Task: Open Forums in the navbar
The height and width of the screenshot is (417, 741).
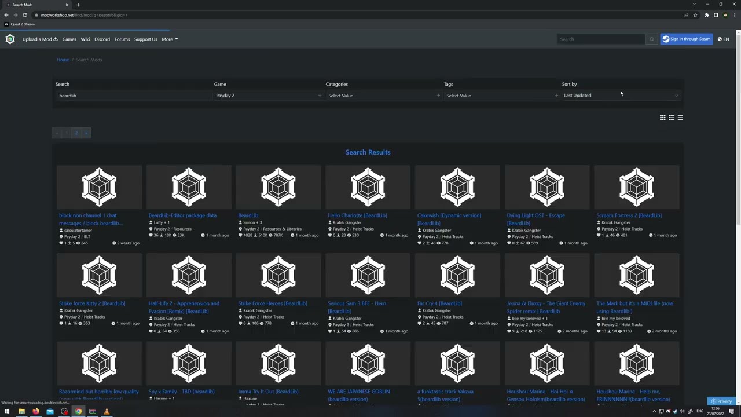Action: (122, 39)
